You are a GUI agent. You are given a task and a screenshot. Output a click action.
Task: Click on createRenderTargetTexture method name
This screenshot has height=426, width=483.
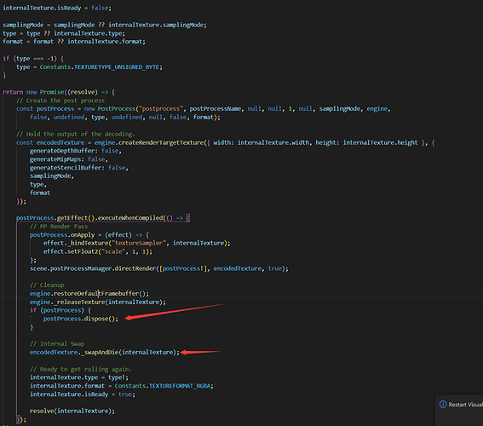click(161, 142)
